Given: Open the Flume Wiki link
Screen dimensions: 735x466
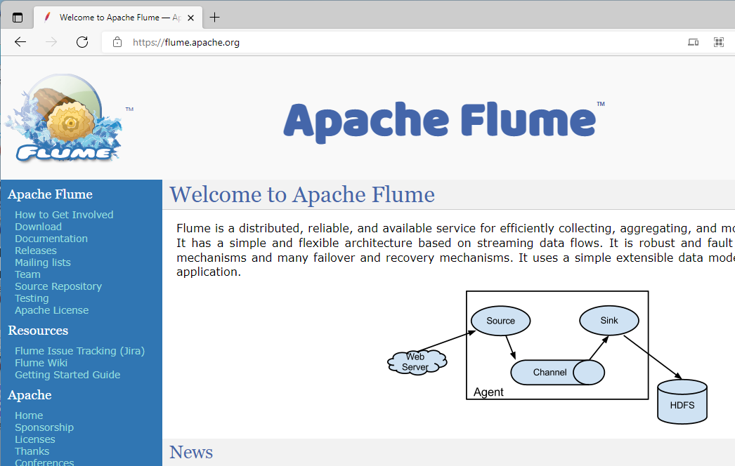Looking at the screenshot, I should coord(41,363).
